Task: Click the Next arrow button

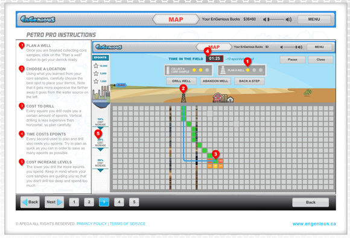Action: click(x=54, y=202)
